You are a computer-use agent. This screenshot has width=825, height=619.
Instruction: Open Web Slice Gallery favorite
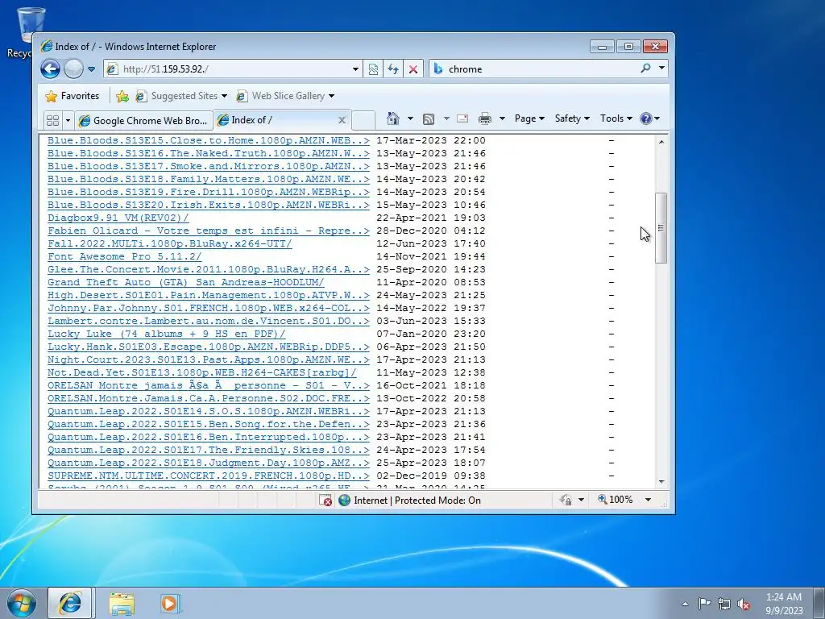285,96
